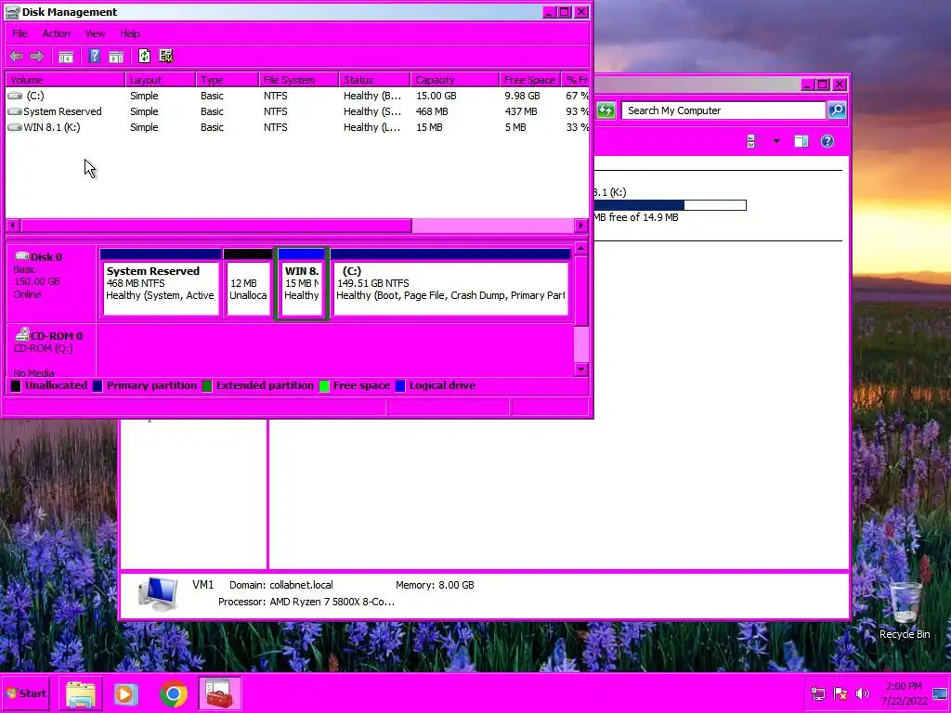Sort by the Status column header
This screenshot has width=951, height=713.
pos(374,80)
